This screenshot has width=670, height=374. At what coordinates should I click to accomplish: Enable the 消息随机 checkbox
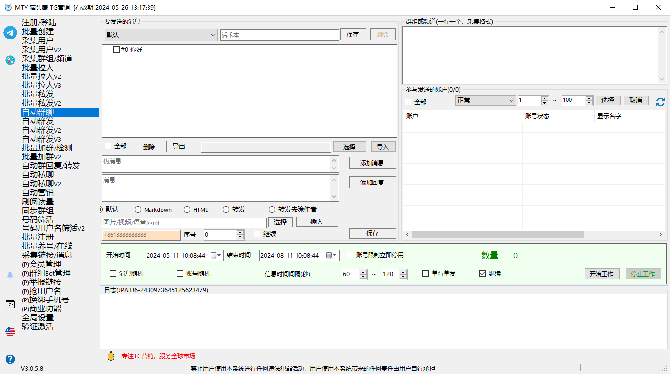click(x=113, y=274)
